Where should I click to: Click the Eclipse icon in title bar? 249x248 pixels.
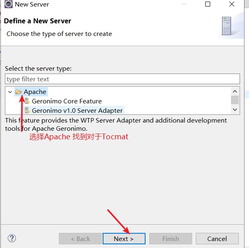(9, 4)
